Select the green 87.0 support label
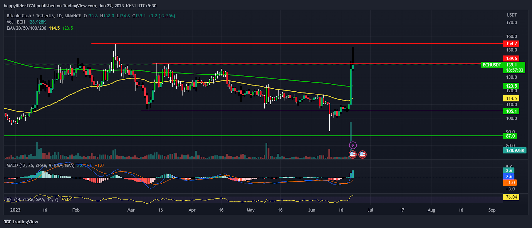 click(510, 136)
